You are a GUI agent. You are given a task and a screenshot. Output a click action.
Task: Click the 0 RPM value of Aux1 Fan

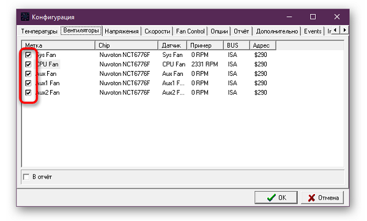(x=199, y=83)
